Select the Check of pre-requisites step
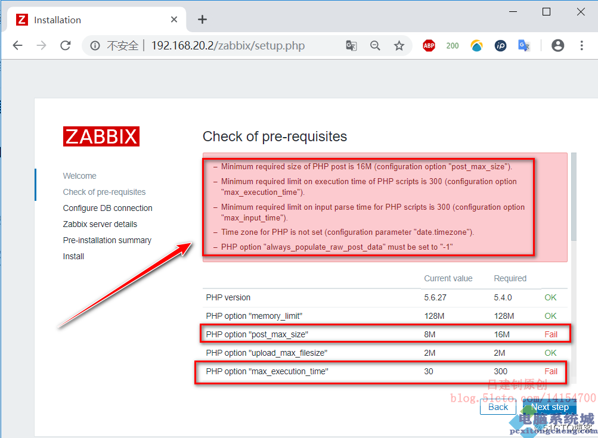 tap(104, 192)
